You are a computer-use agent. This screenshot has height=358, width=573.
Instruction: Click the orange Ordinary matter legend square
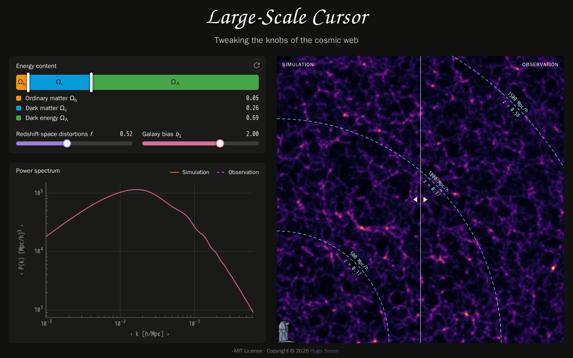(18, 98)
